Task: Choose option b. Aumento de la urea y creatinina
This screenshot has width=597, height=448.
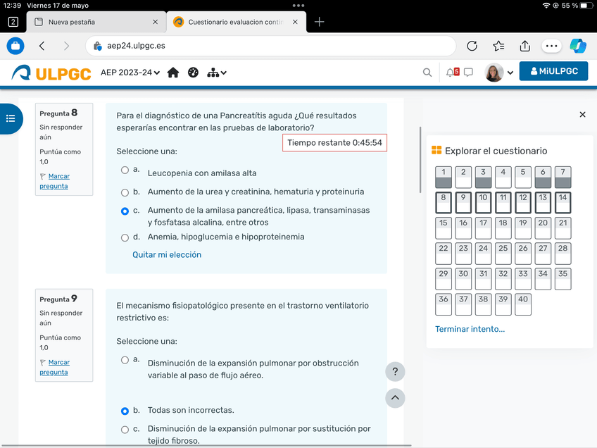Action: [x=125, y=192]
